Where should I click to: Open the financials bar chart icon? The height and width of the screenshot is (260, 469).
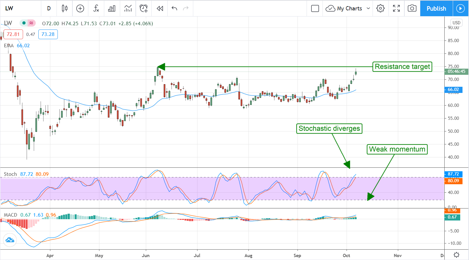pos(112,8)
